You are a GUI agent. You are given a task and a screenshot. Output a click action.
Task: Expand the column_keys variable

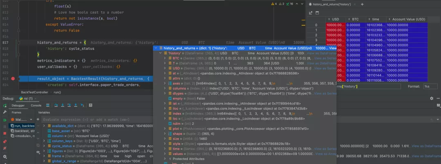pyautogui.click(x=44, y=141)
